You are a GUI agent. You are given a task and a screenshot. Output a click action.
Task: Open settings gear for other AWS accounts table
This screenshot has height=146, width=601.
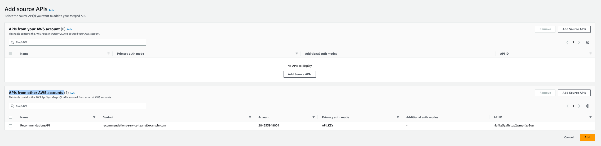[587, 106]
